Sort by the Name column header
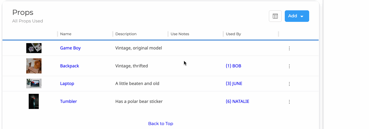 (x=66, y=34)
